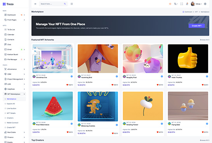Viewport: 212px width, 143px height.
Task: Expand the File Manager chevron
Action: coord(24,59)
